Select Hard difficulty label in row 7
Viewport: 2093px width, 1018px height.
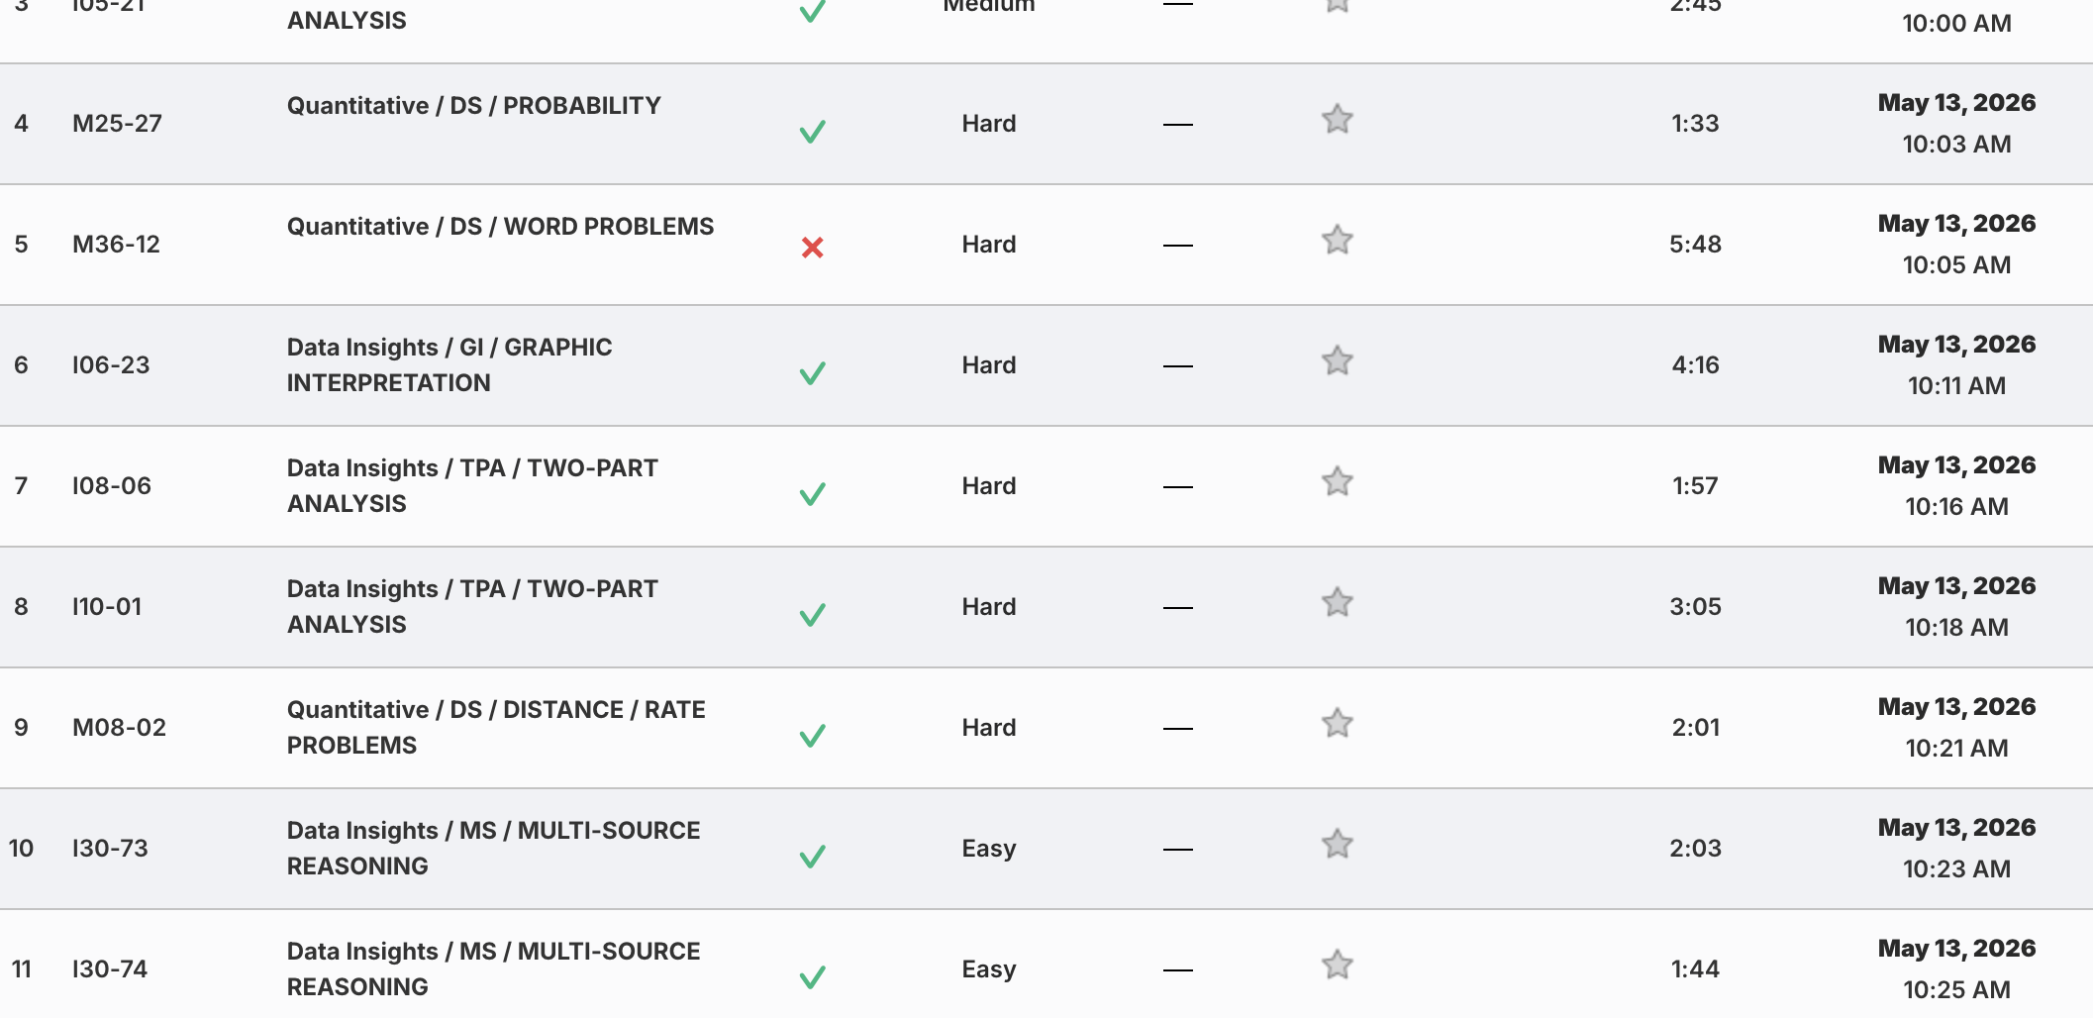tap(989, 486)
